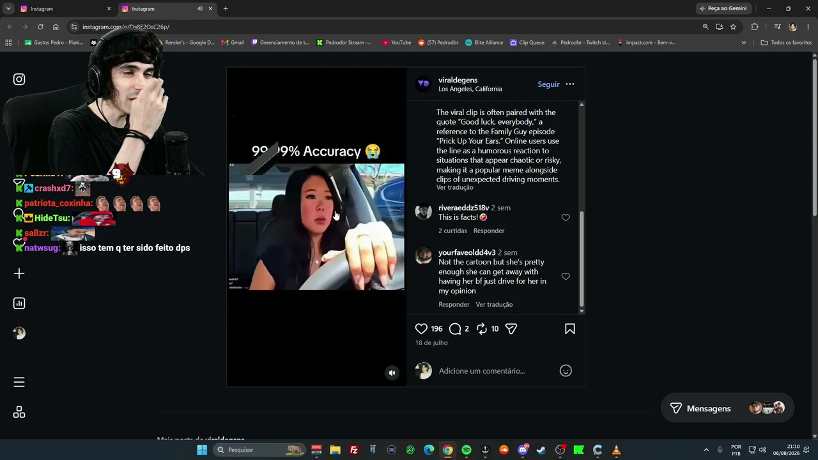
Task: Open Discord from the taskbar
Action: pos(523,450)
